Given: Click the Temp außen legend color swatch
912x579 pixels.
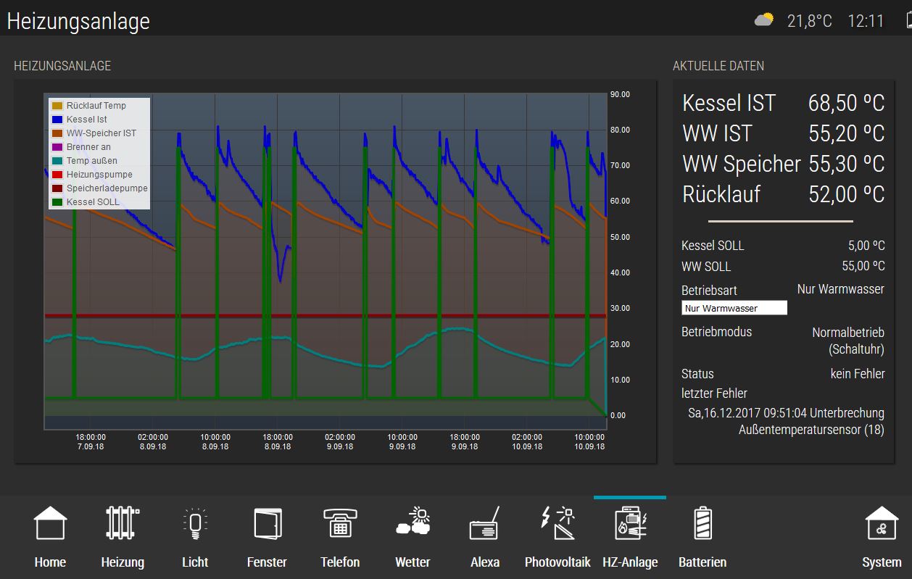Looking at the screenshot, I should pos(57,161).
